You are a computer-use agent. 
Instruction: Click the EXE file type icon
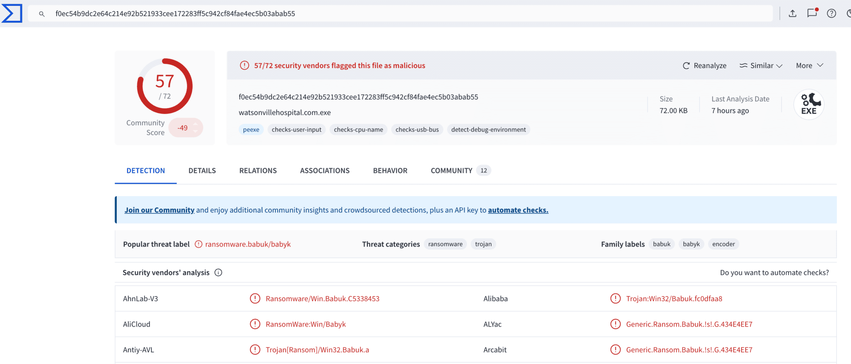click(x=809, y=104)
